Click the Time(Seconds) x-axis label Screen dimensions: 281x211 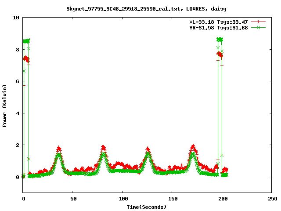coord(147,207)
